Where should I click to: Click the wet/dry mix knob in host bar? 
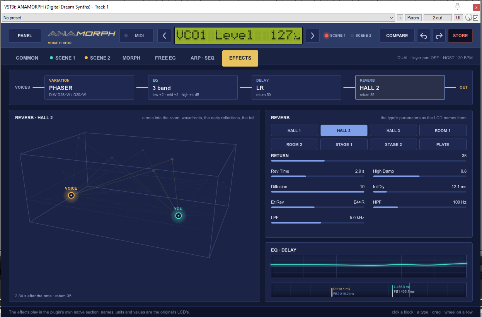[469, 18]
